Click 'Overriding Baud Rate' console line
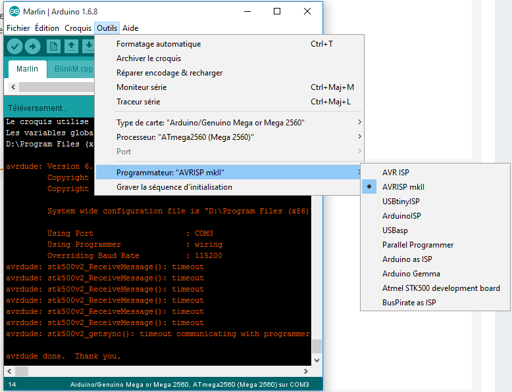This screenshot has width=512, height=392. (134, 255)
